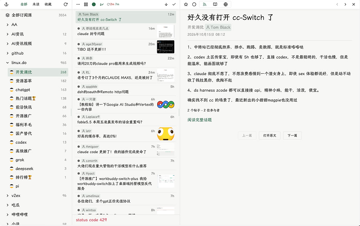Toggle read status with the circle icon
This screenshot has height=226, width=360.
coord(194,5)
